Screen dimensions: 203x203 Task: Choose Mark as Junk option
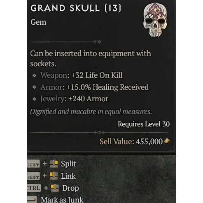coord(62,200)
